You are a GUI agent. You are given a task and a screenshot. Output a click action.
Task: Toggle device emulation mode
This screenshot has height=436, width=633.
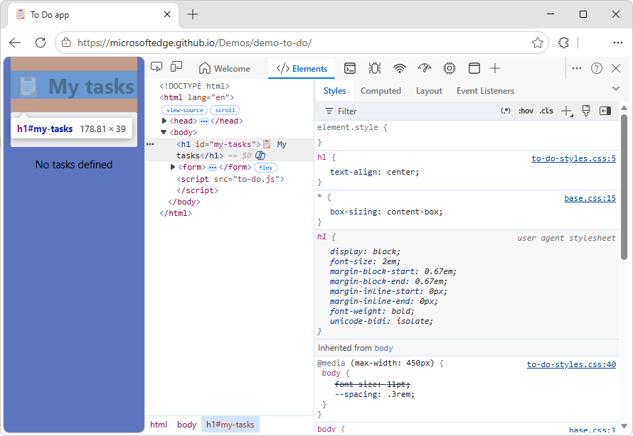point(176,67)
